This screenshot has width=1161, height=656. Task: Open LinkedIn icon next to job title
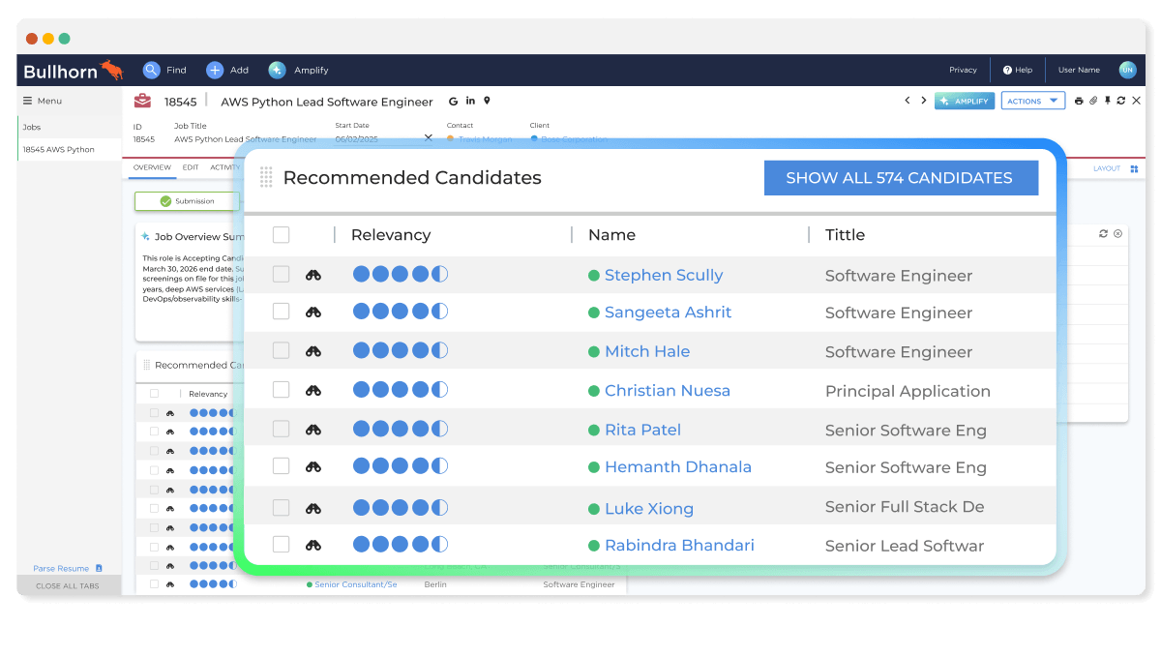[x=470, y=101]
